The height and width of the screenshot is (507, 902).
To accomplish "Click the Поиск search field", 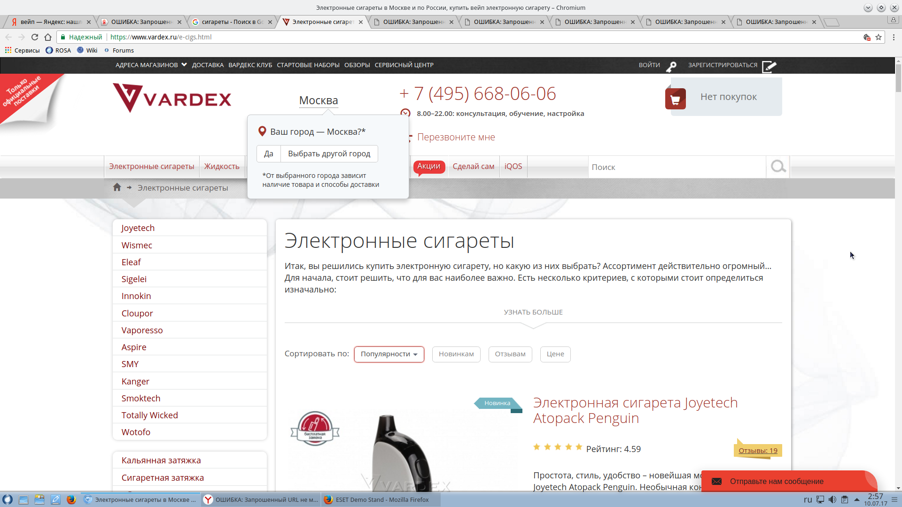I will pyautogui.click(x=676, y=167).
